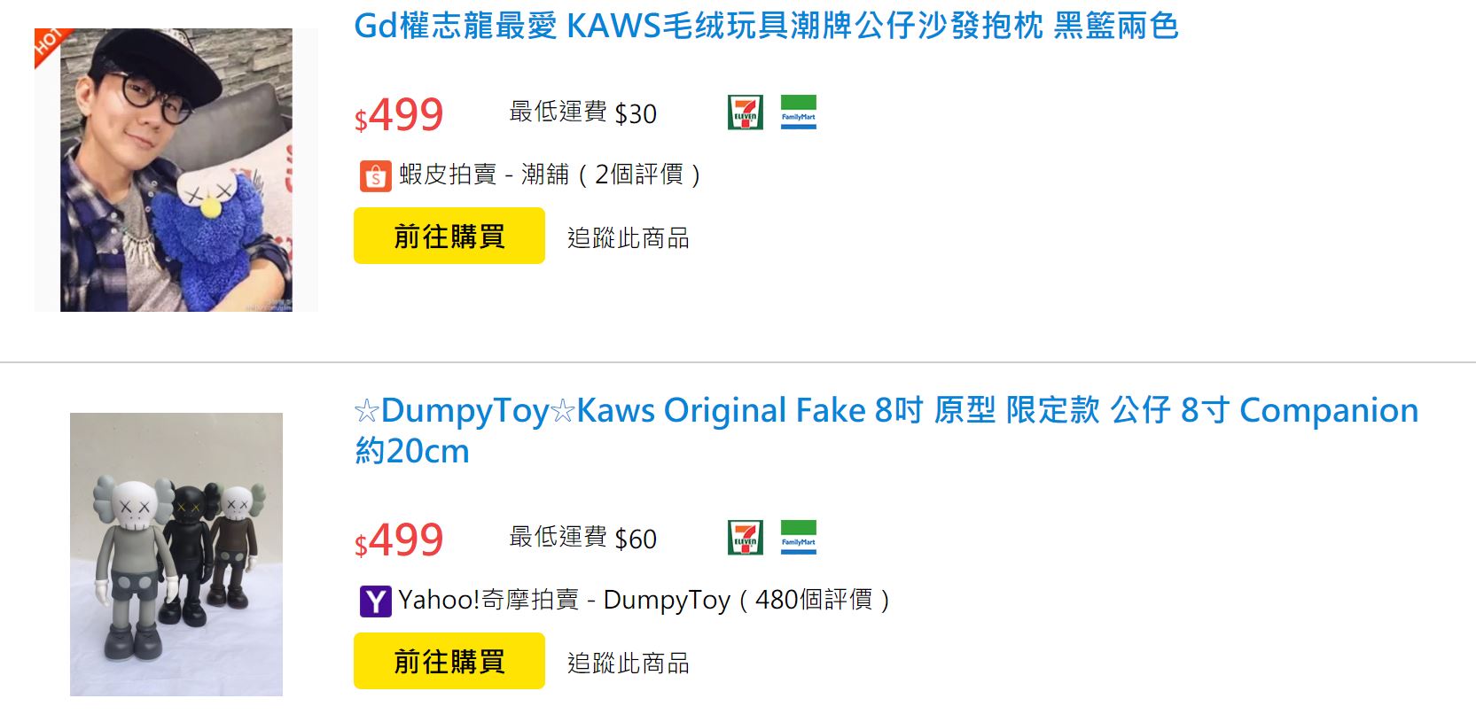Open the three Companion figures product photo

point(176,554)
